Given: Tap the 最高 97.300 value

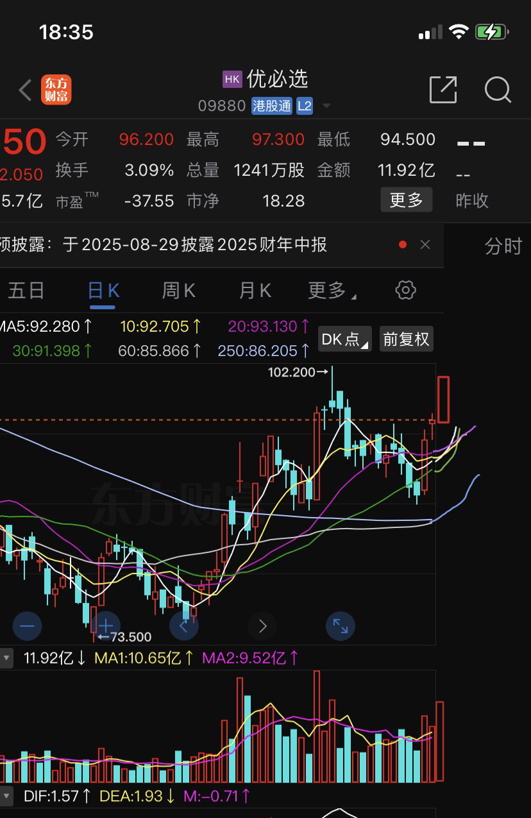Looking at the screenshot, I should pos(278,139).
